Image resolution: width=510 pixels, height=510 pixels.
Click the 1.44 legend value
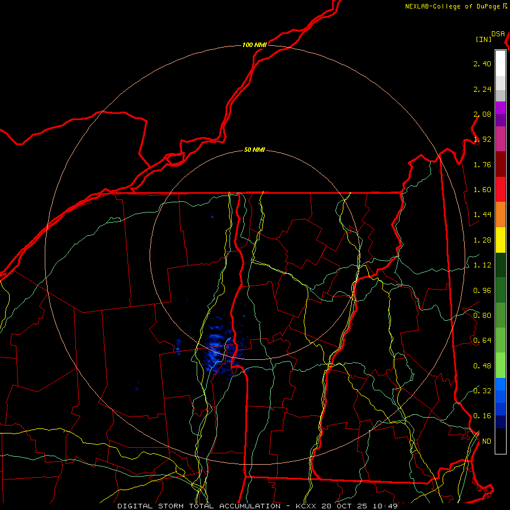[x=482, y=215]
